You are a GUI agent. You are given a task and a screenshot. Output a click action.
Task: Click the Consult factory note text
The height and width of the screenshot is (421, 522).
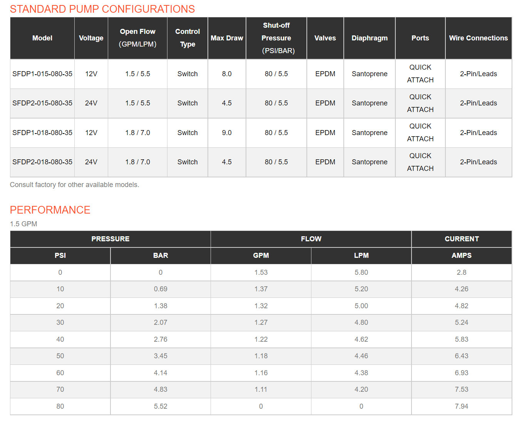coord(74,185)
